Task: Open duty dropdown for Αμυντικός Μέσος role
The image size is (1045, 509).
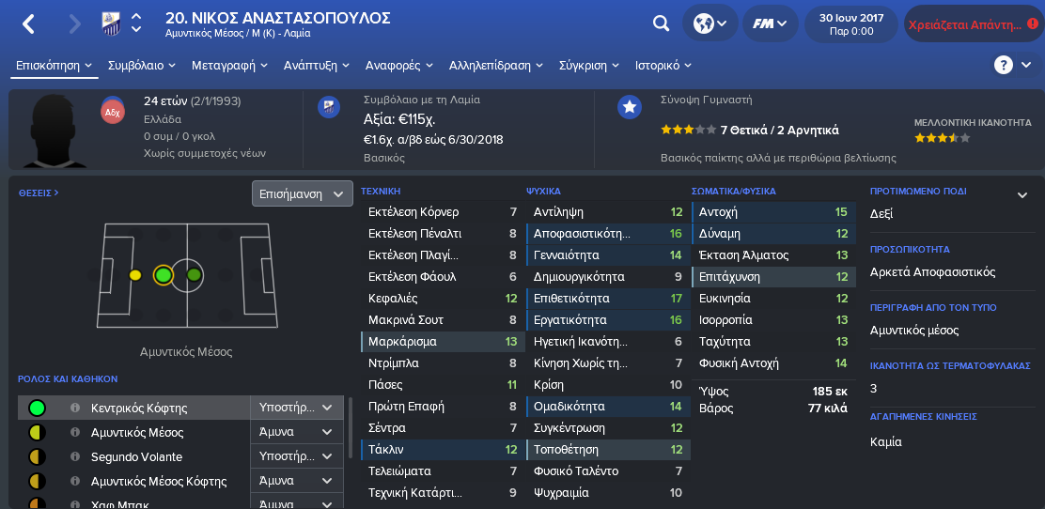Action: [298, 432]
